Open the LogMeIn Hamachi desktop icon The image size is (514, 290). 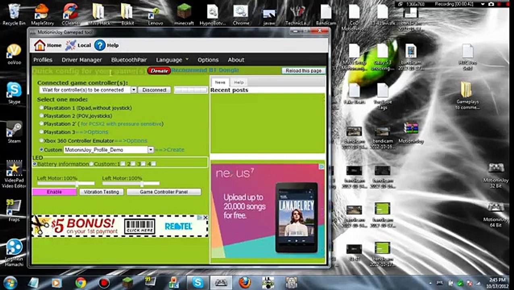(14, 252)
